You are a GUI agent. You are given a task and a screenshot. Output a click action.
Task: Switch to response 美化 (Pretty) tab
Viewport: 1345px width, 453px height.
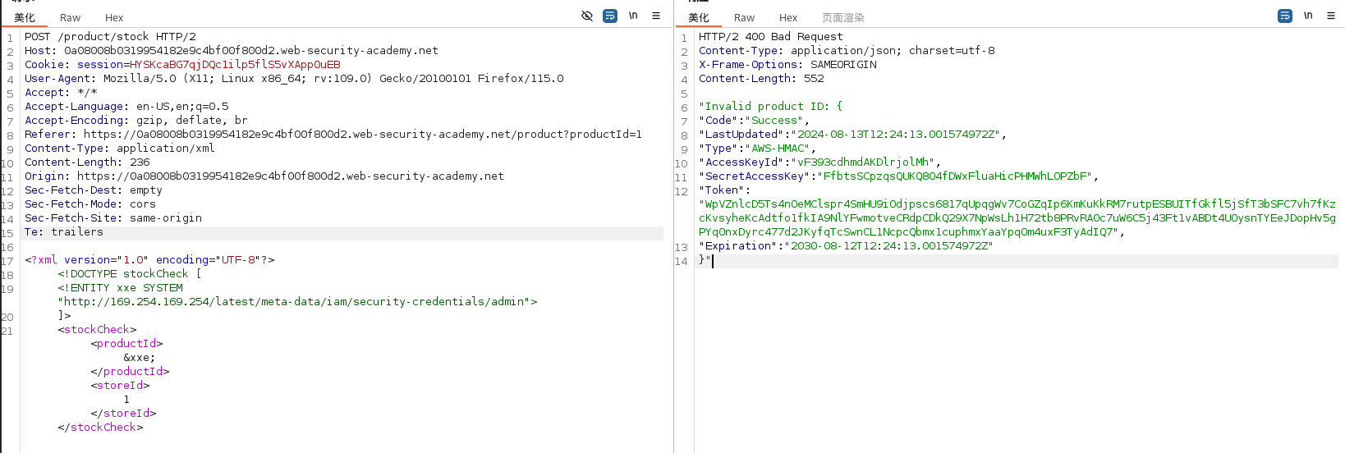[699, 17]
